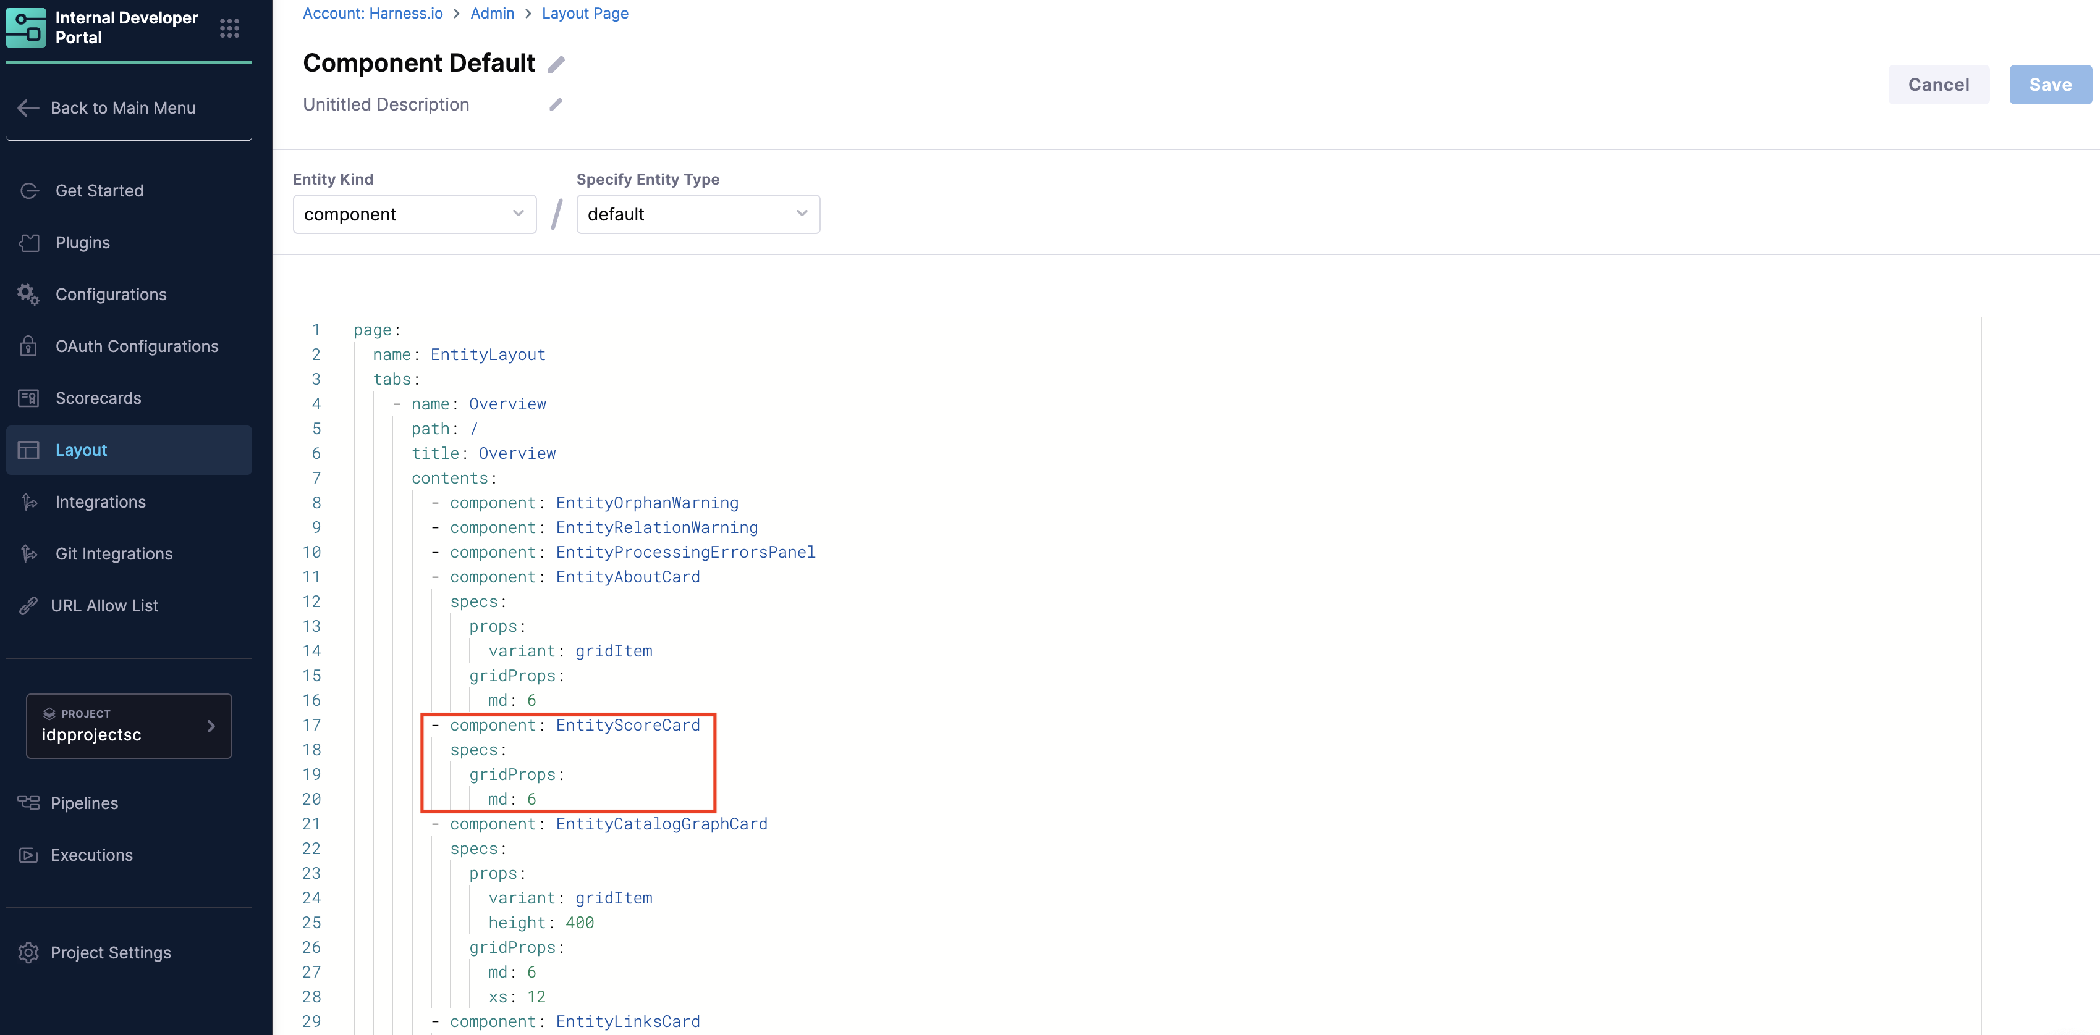Click the URL Allow List link icon
Viewport: 2100px width, 1035px height.
[x=28, y=606]
